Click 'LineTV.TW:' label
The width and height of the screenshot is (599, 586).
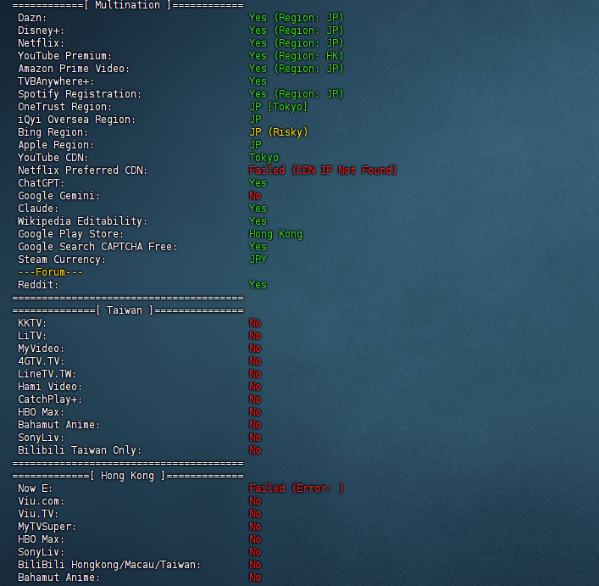tap(47, 374)
